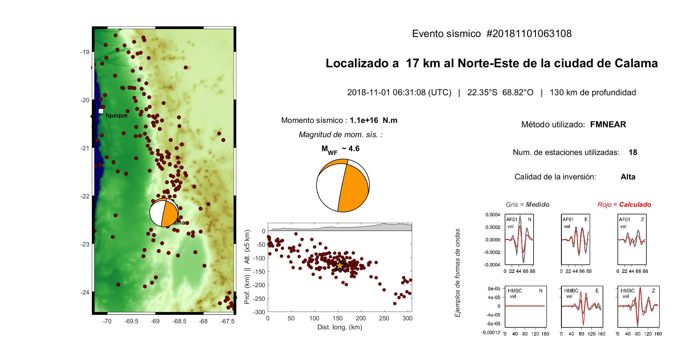Click the map longitude label '-70'
Viewport: 693px width, 353px height.
tap(107, 321)
